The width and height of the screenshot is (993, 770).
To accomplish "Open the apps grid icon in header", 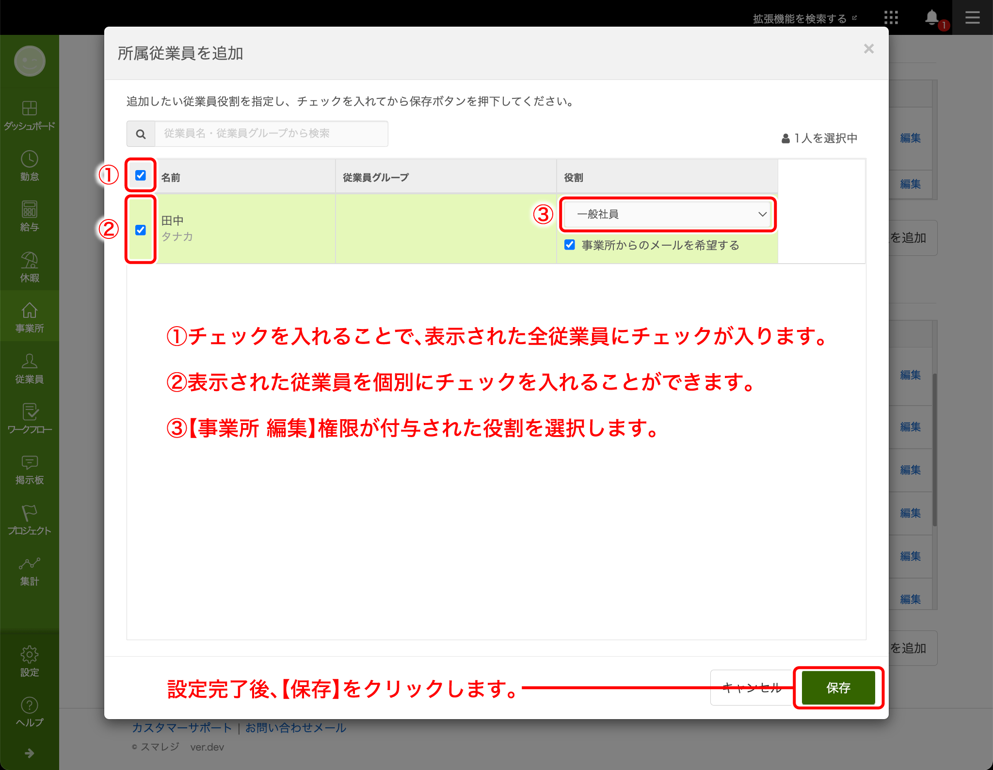I will pyautogui.click(x=891, y=18).
